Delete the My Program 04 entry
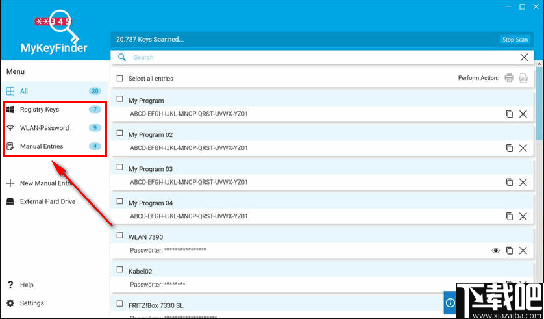 point(523,216)
